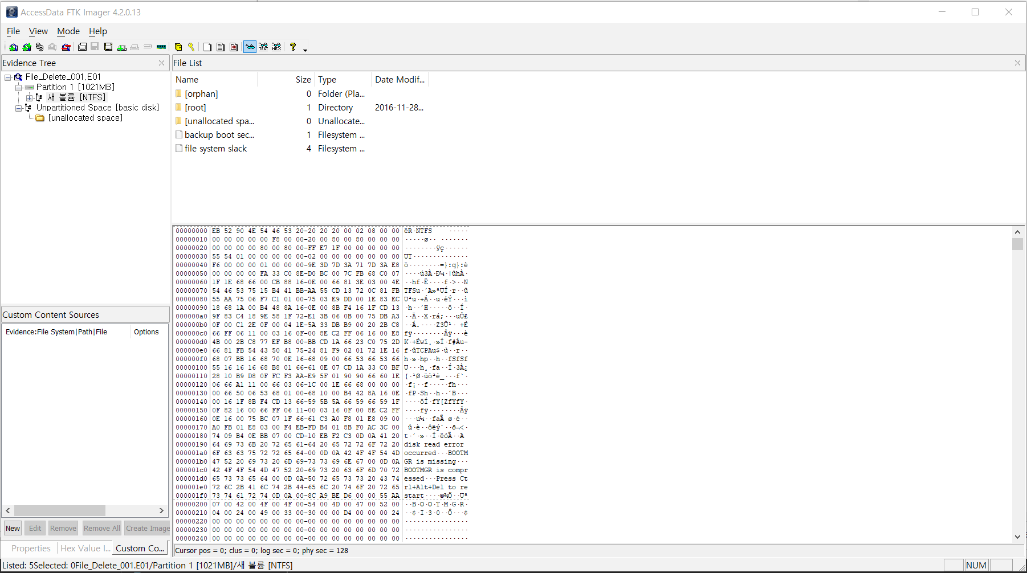This screenshot has height=573, width=1027.
Task: Click the Evidence:File System|Path|File column header
Action: pos(66,332)
